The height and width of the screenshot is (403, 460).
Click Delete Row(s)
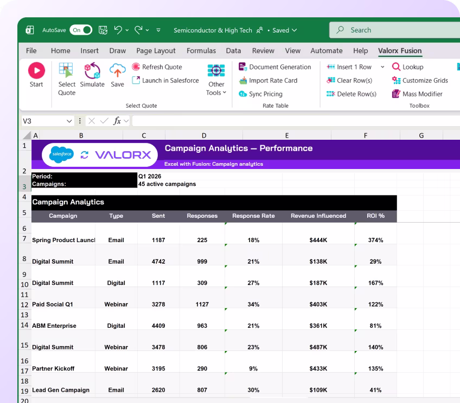coord(352,94)
